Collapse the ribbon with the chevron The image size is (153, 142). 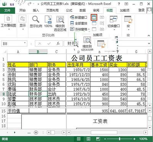tap(149, 36)
